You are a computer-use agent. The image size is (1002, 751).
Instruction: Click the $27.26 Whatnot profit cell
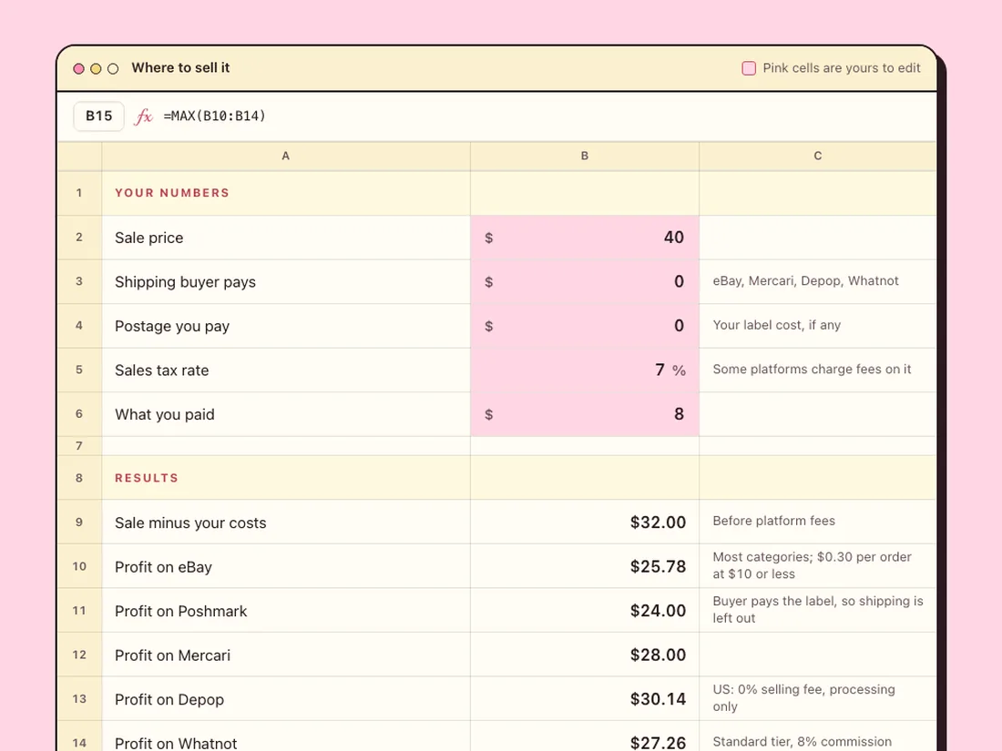point(585,736)
